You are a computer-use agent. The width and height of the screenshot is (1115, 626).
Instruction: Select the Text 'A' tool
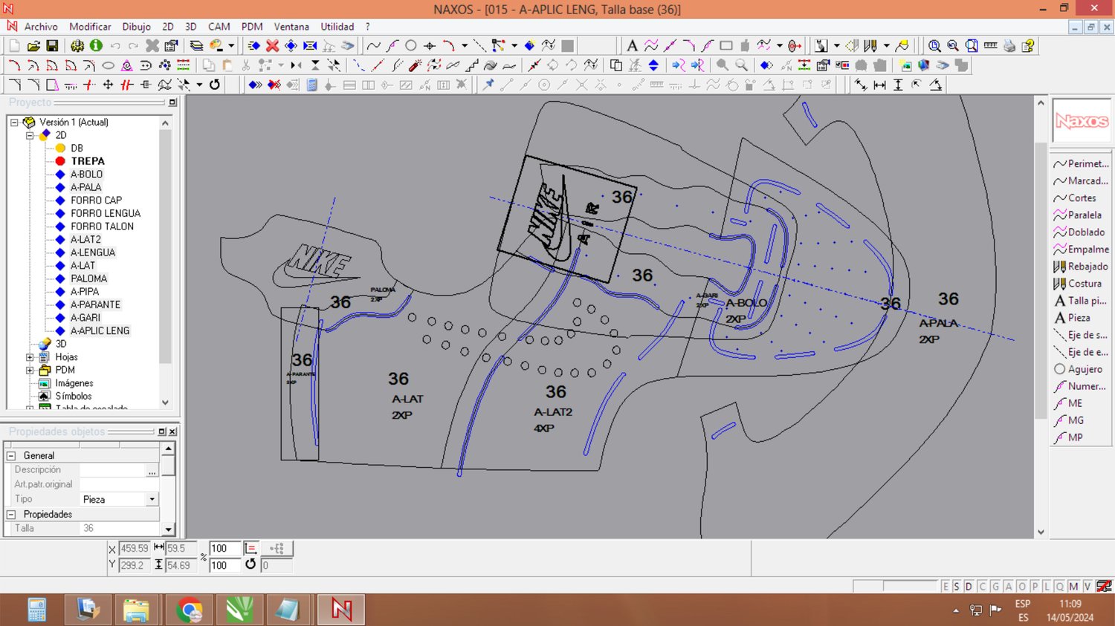[x=632, y=46]
